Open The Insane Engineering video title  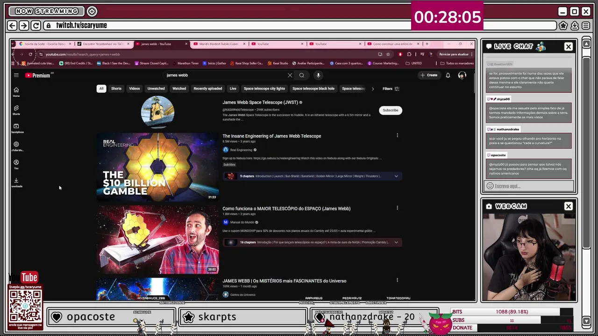pos(271,136)
